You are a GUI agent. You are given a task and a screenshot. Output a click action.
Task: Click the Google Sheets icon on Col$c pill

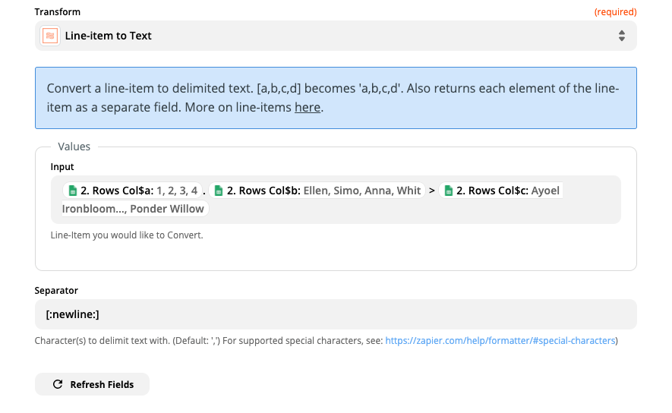[448, 191]
